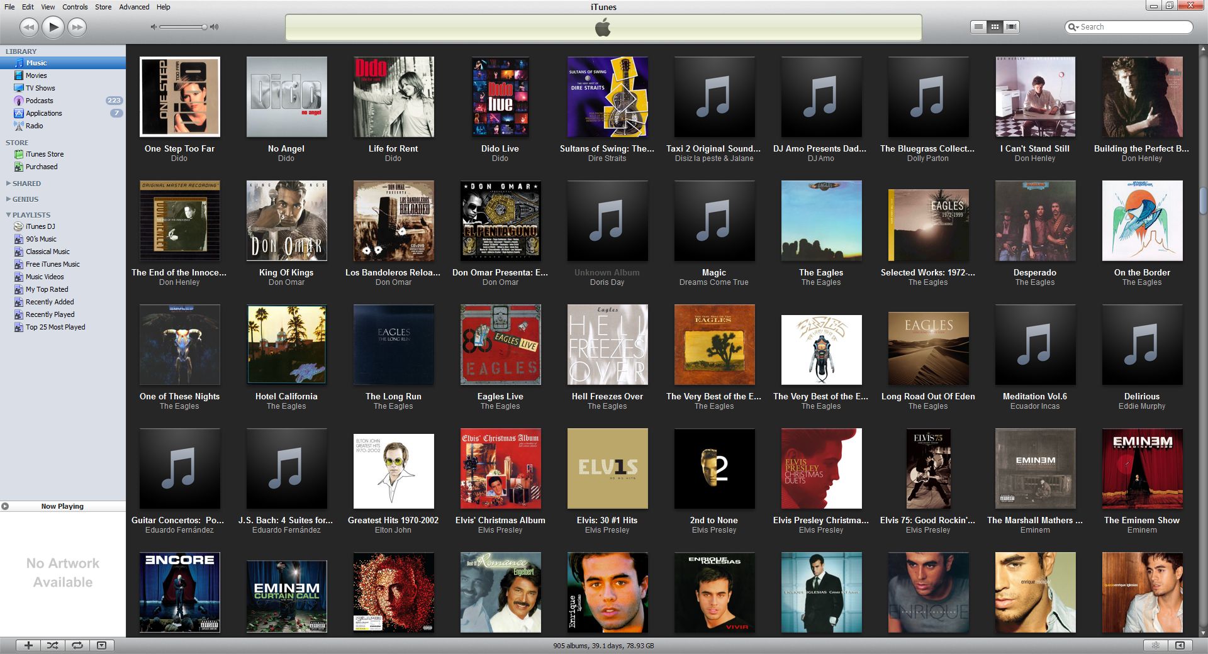Open the Edit menu

[x=28, y=7]
